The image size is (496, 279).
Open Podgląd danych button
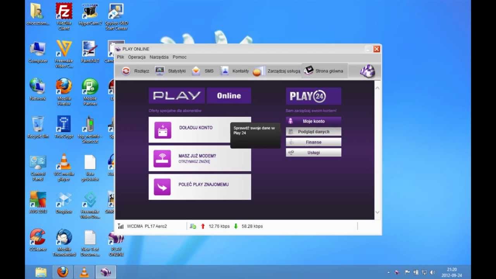pos(313,132)
